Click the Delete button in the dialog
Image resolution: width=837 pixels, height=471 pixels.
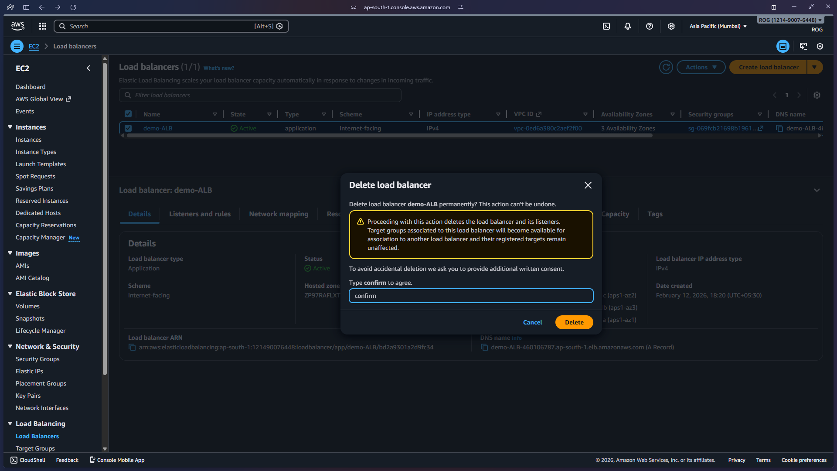[574, 322]
